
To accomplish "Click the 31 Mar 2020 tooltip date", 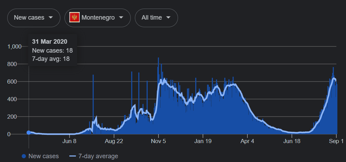I will click(49, 42).
